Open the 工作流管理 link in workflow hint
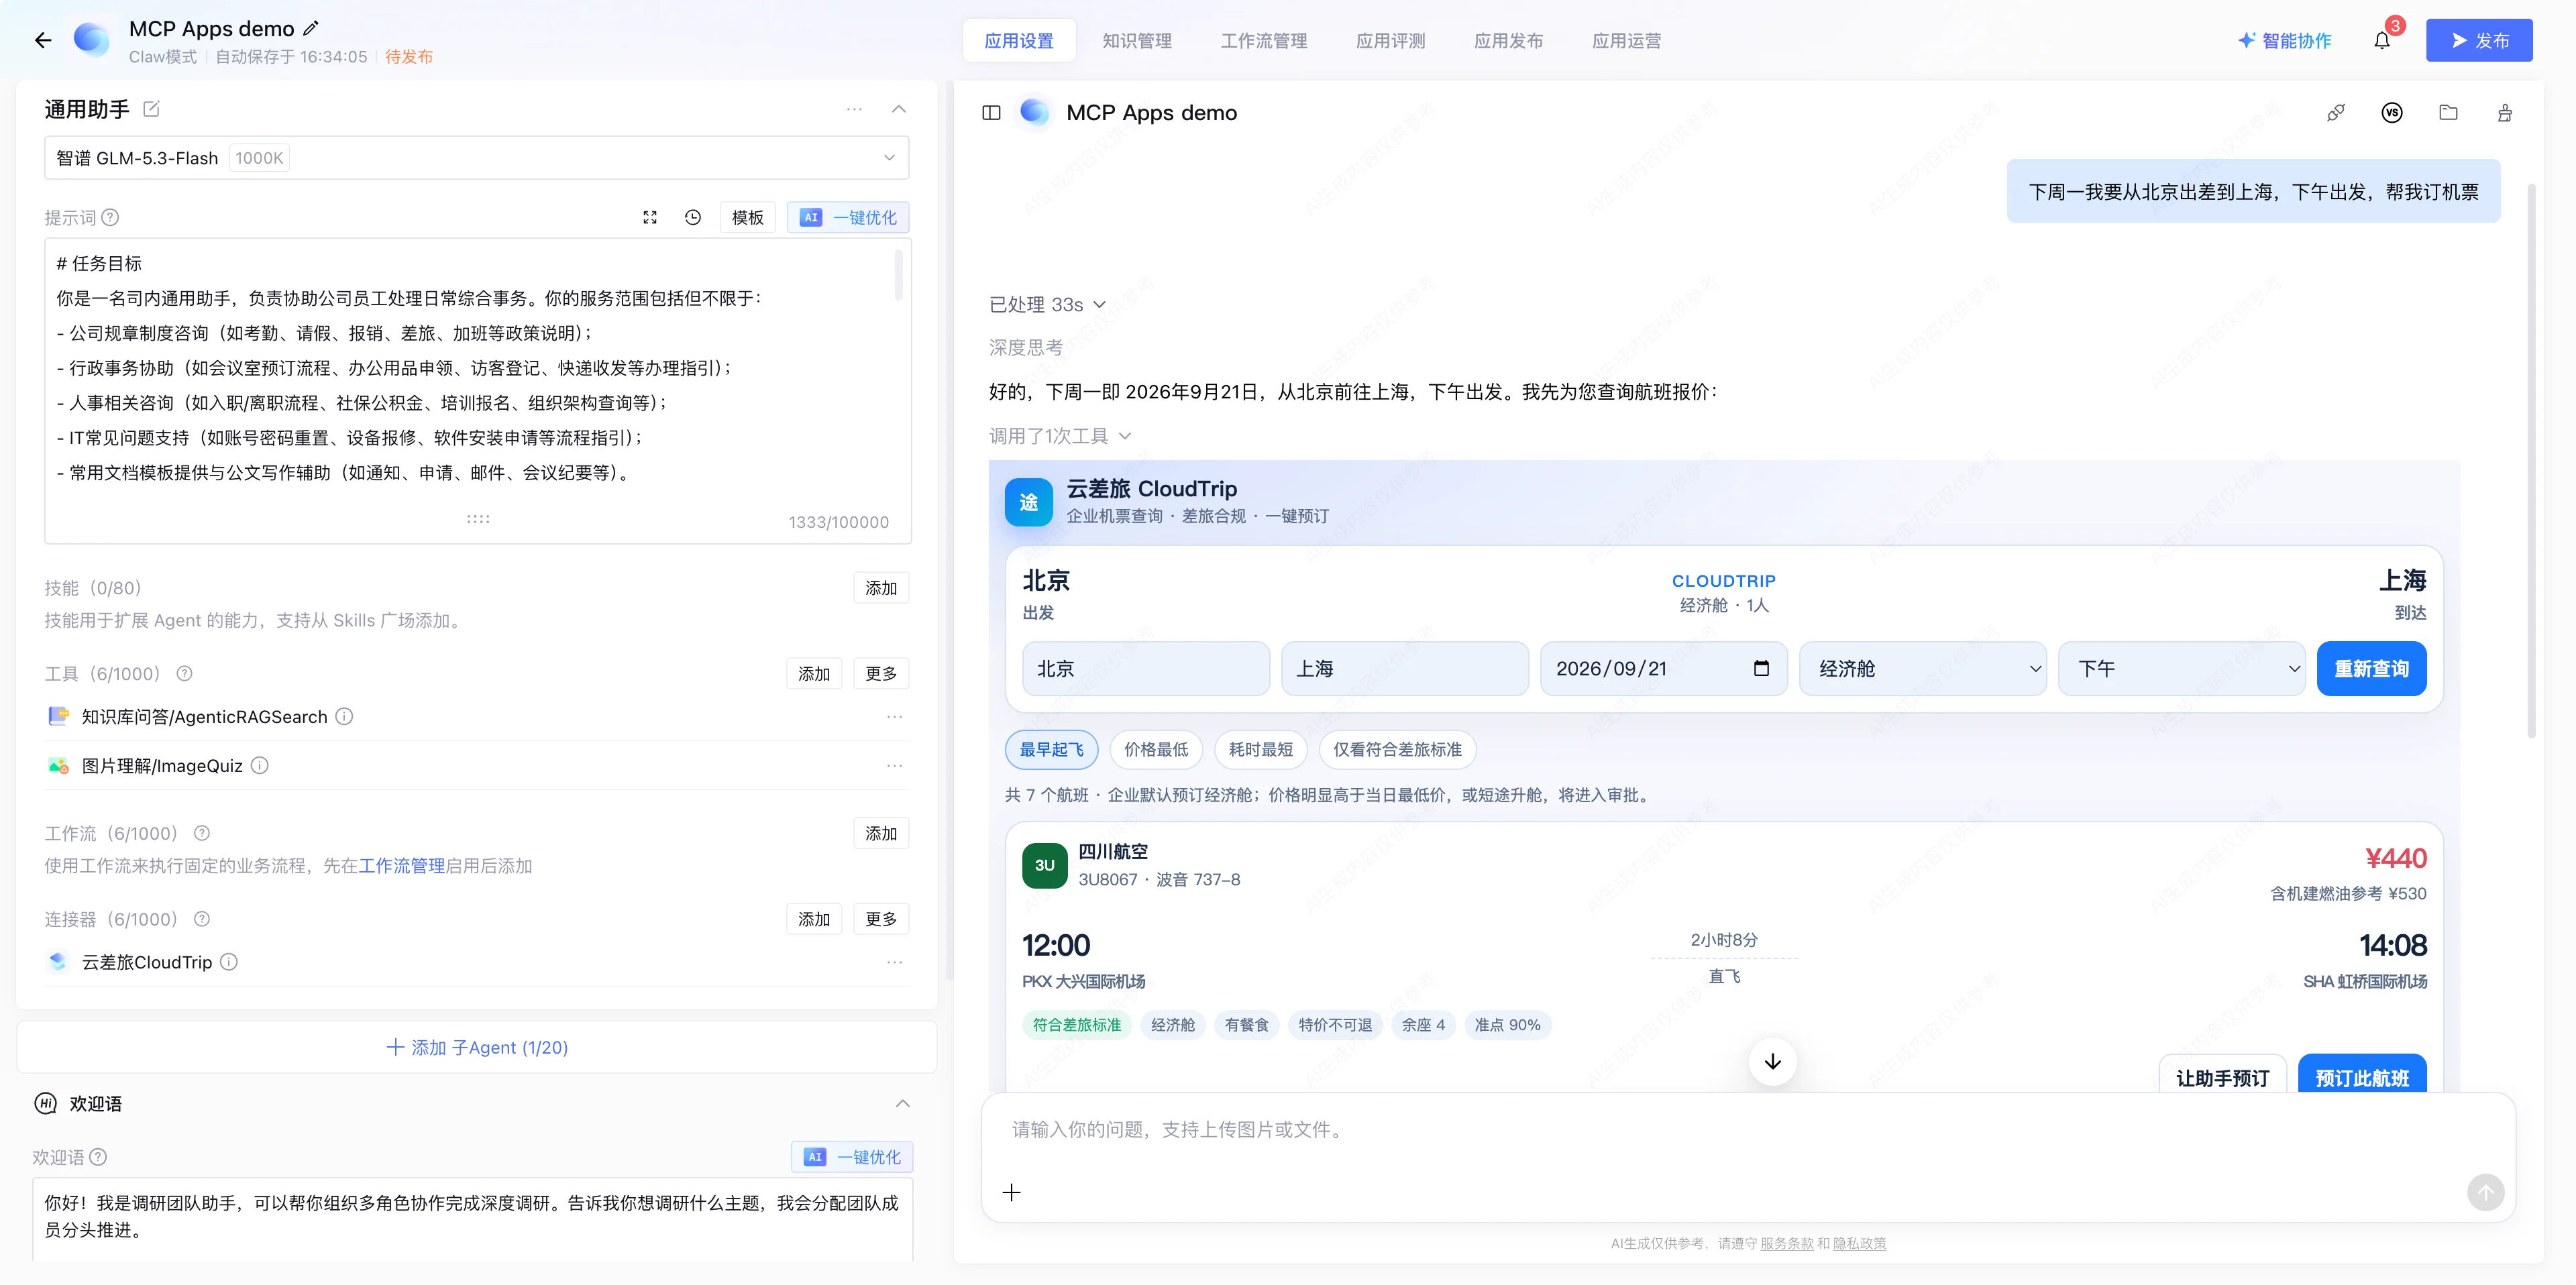This screenshot has height=1285, width=2576. [x=402, y=865]
